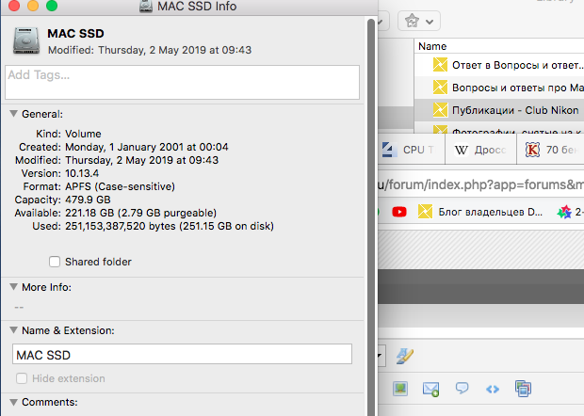Collapse the Comments section
584x416 pixels.
point(14,402)
